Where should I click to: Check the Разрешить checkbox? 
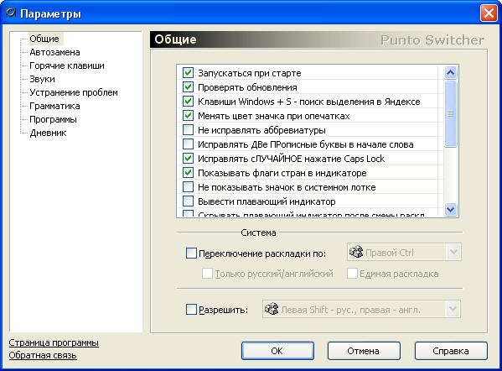click(x=191, y=310)
